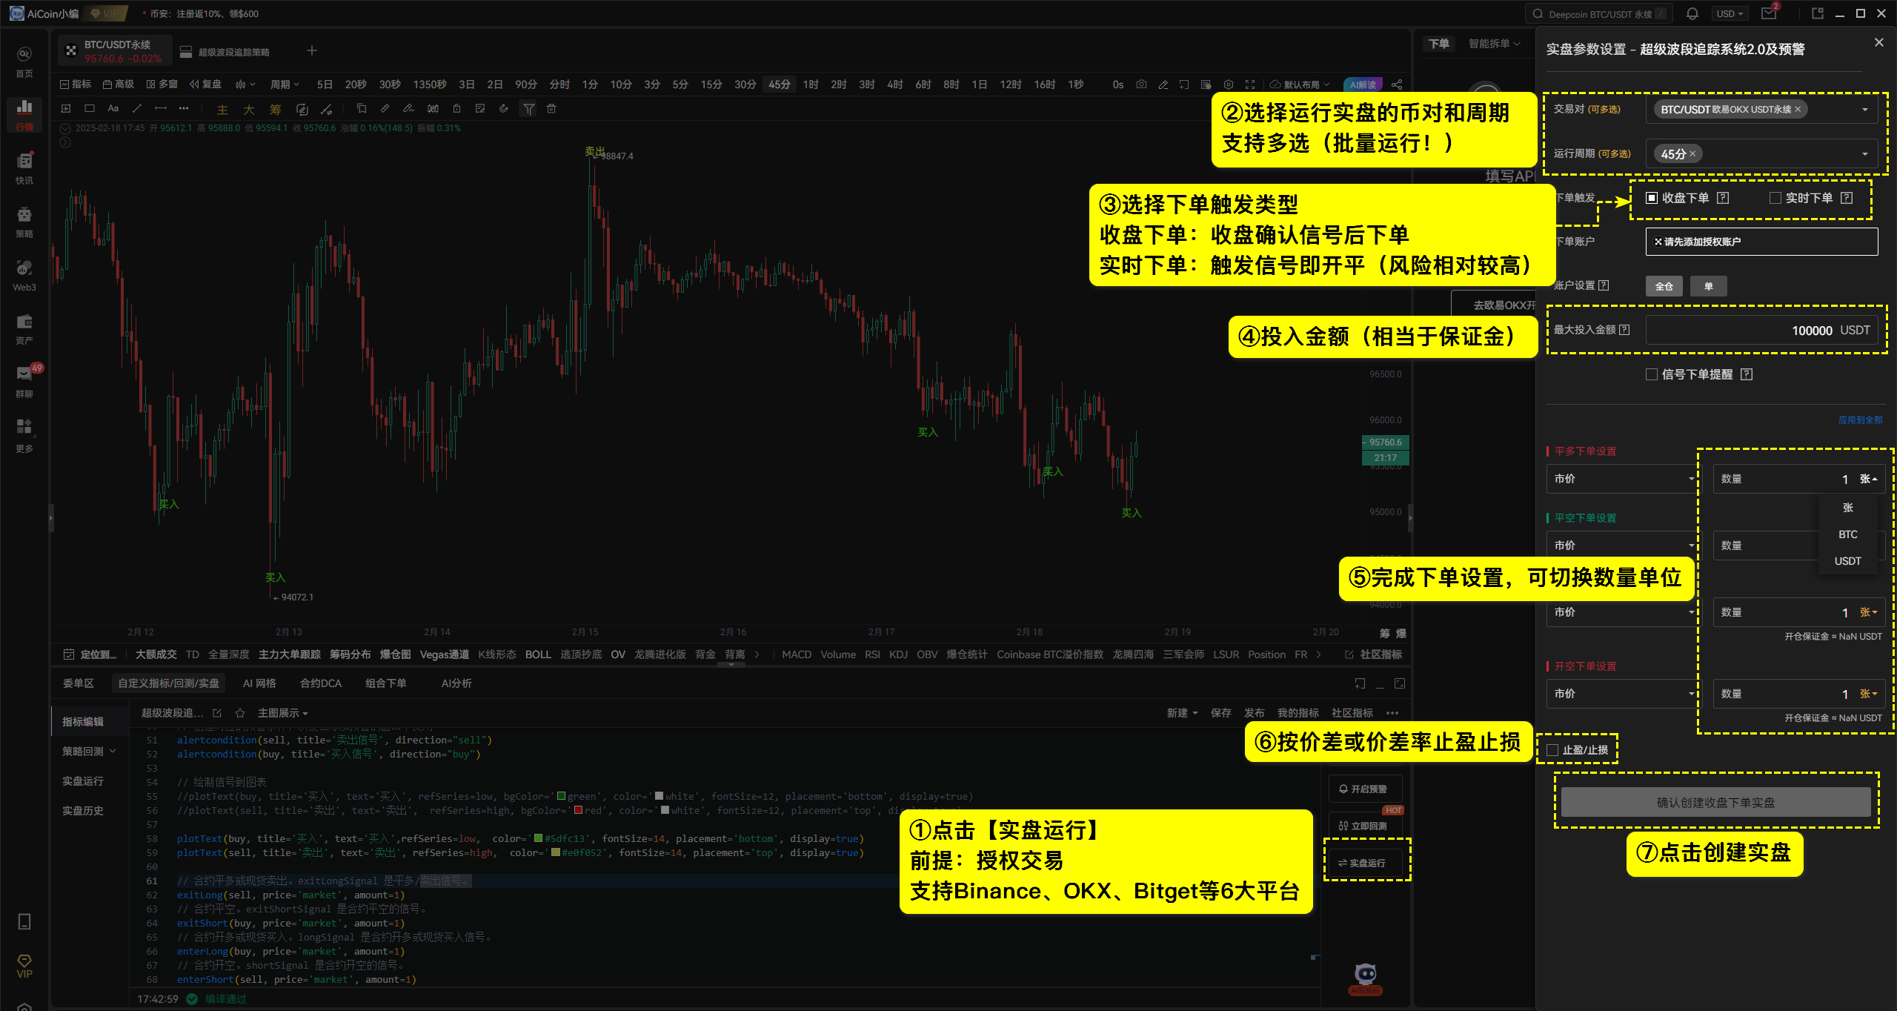The width and height of the screenshot is (1897, 1011).
Task: Expand the 策略回测 sidebar item
Action: click(x=89, y=752)
